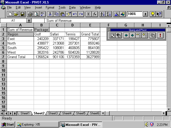The width and height of the screenshot is (171, 128).
Task: Redo the action with the Redo arrow
Action: (81, 14)
